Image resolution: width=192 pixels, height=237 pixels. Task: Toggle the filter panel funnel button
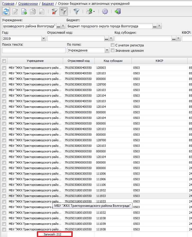63,11
